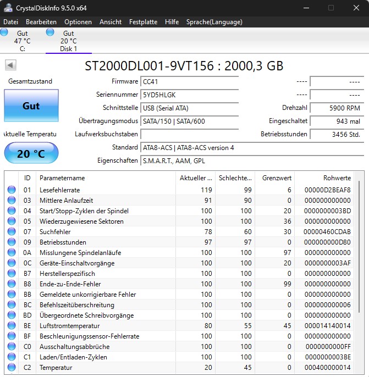The height and width of the screenshot is (377, 369).
Task: Click status orb of Ende-zu-Ende-Fehler row
Action: [x=12, y=284]
